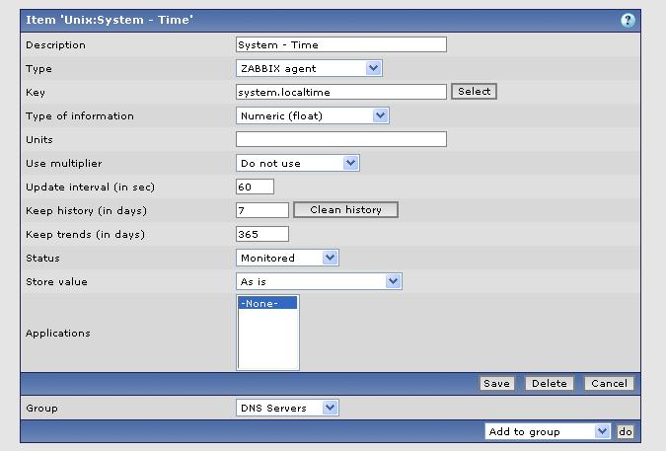The image size is (666, 451).
Task: Open the Group dropdown 'DNS Servers'
Action: pos(287,408)
